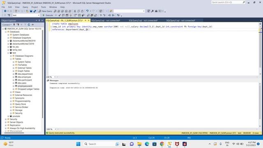Viewport: 263px width, 148px height.
Task: Open the Tools menu
Action: (44, 7)
